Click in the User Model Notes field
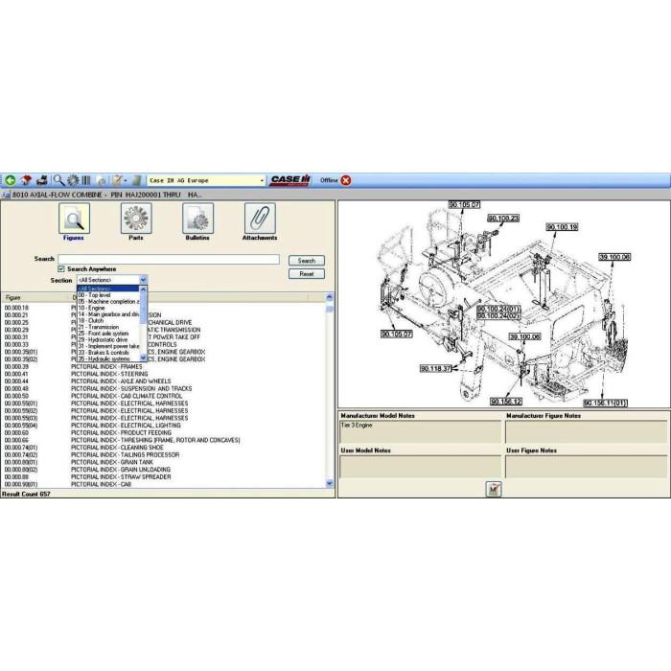The width and height of the screenshot is (671, 671). pyautogui.click(x=420, y=467)
